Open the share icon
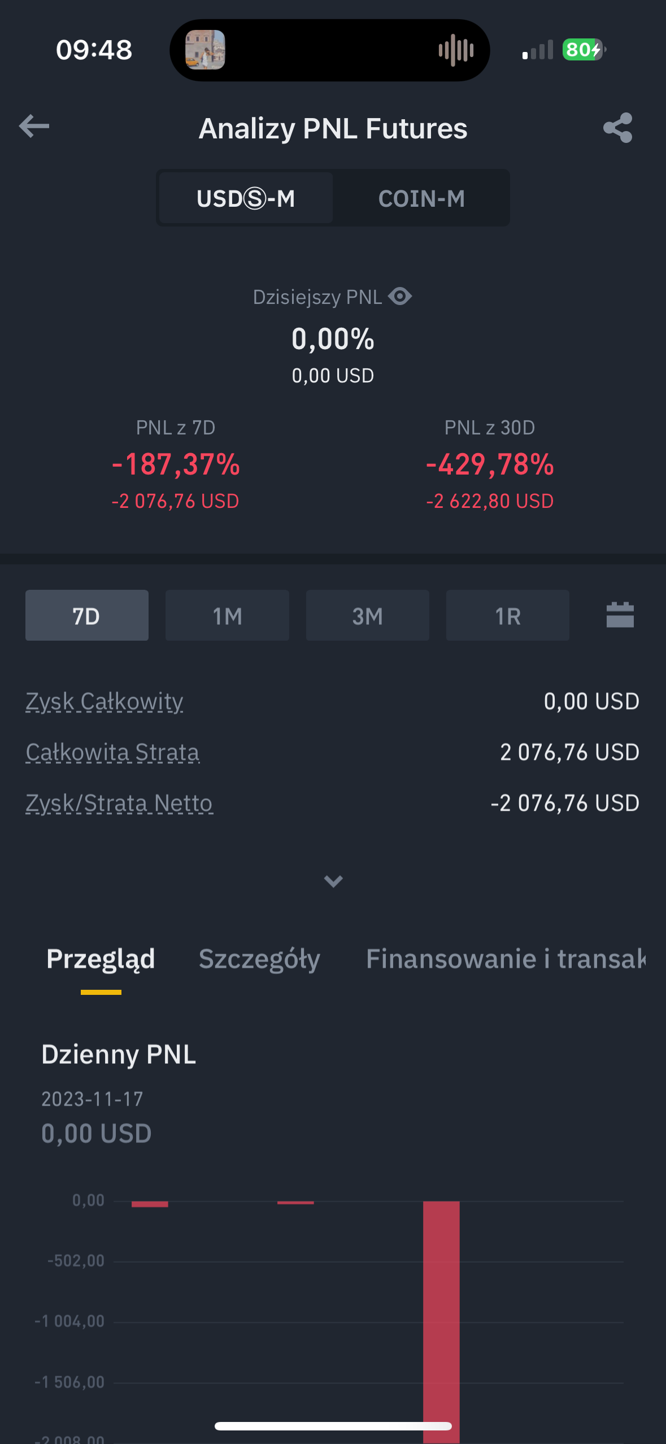This screenshot has height=1444, width=666. [x=617, y=128]
